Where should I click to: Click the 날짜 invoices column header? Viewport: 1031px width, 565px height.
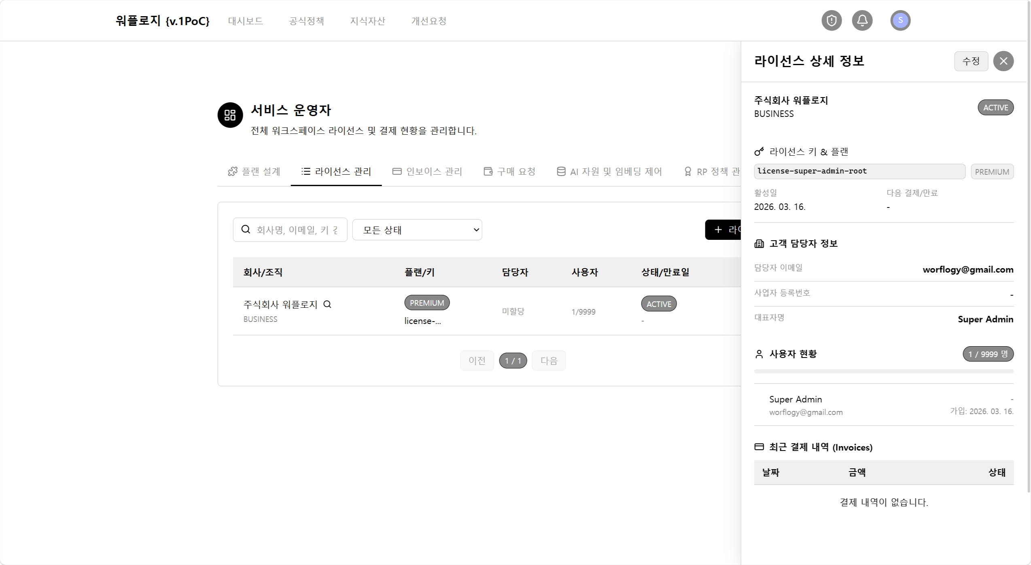(771, 472)
